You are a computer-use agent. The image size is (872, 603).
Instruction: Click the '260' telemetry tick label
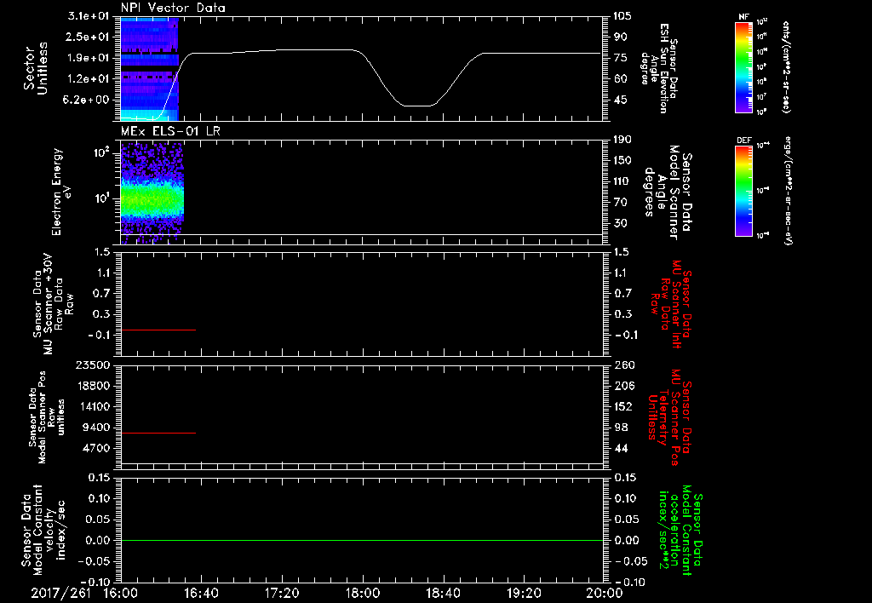coord(624,365)
